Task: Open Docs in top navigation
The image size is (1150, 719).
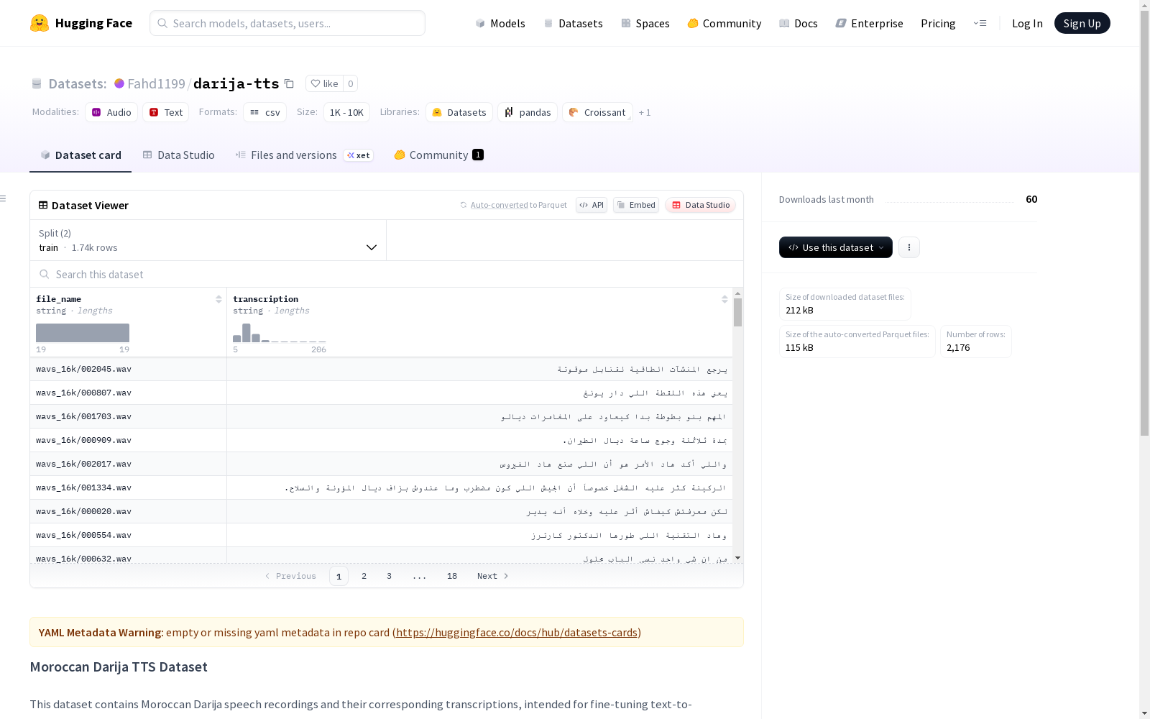Action: click(x=799, y=23)
